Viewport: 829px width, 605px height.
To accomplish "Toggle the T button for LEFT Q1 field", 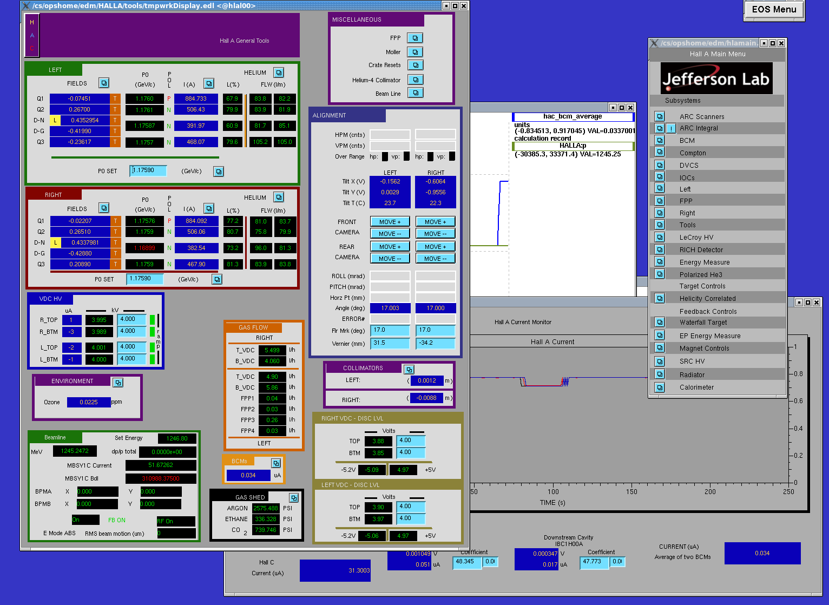I will click(x=115, y=98).
